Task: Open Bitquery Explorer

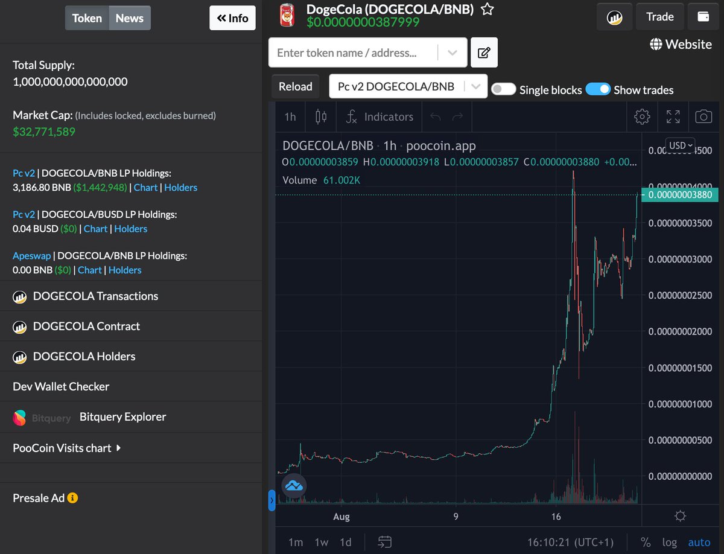Action: coord(122,417)
